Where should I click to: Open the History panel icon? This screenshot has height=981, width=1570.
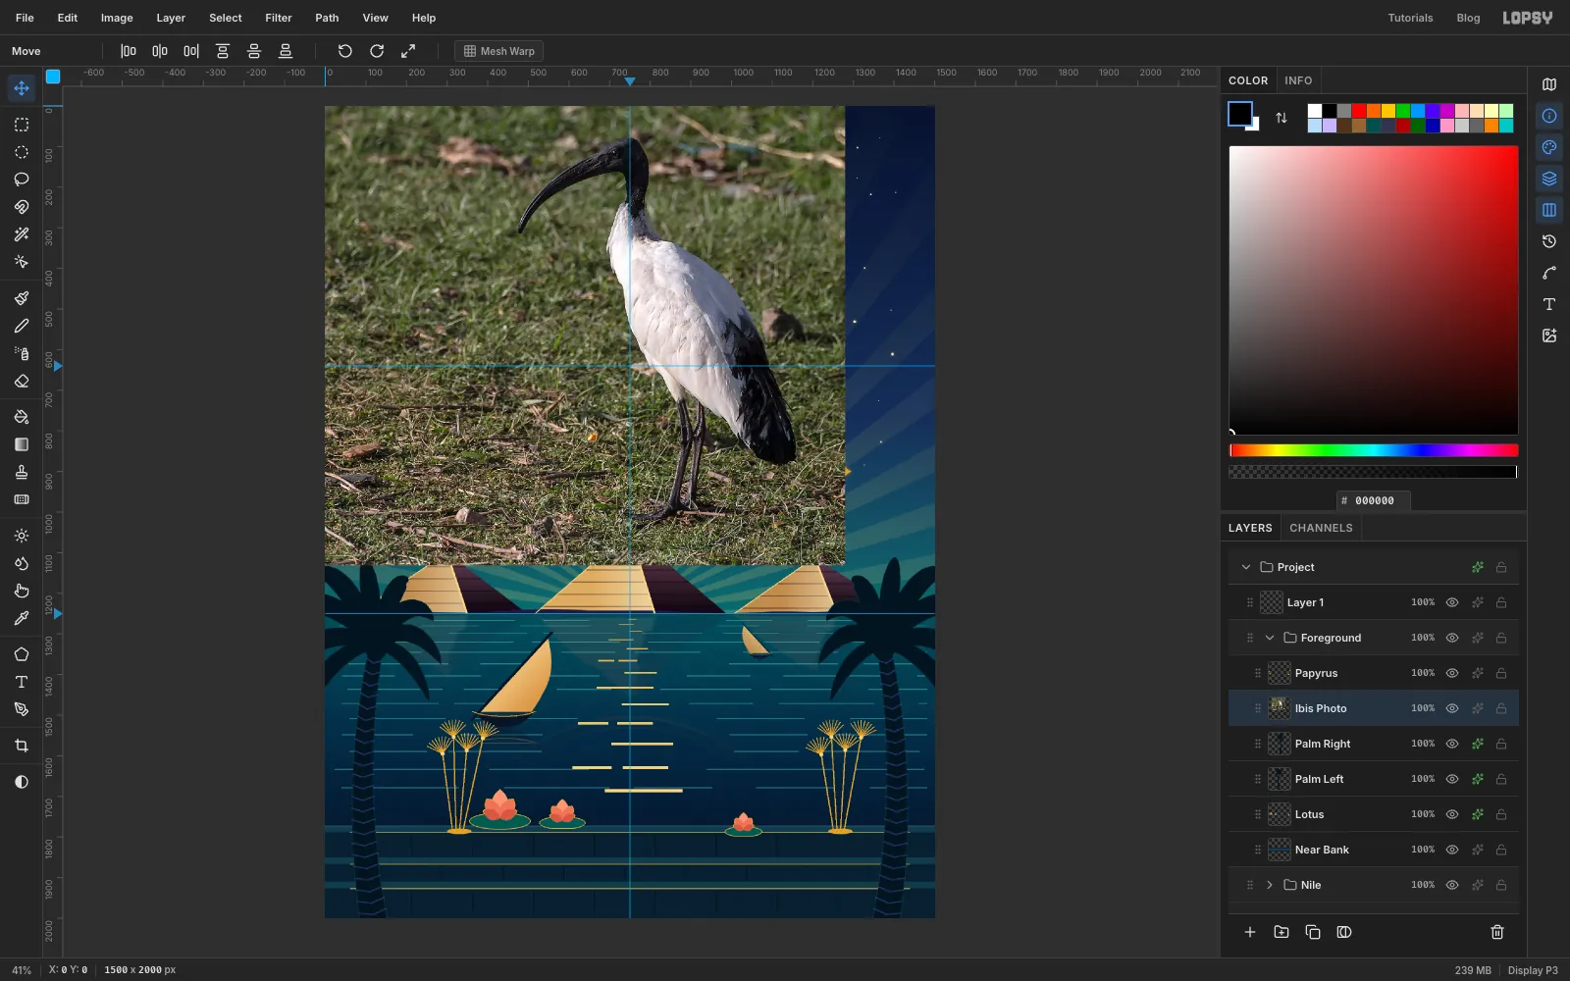tap(1549, 241)
